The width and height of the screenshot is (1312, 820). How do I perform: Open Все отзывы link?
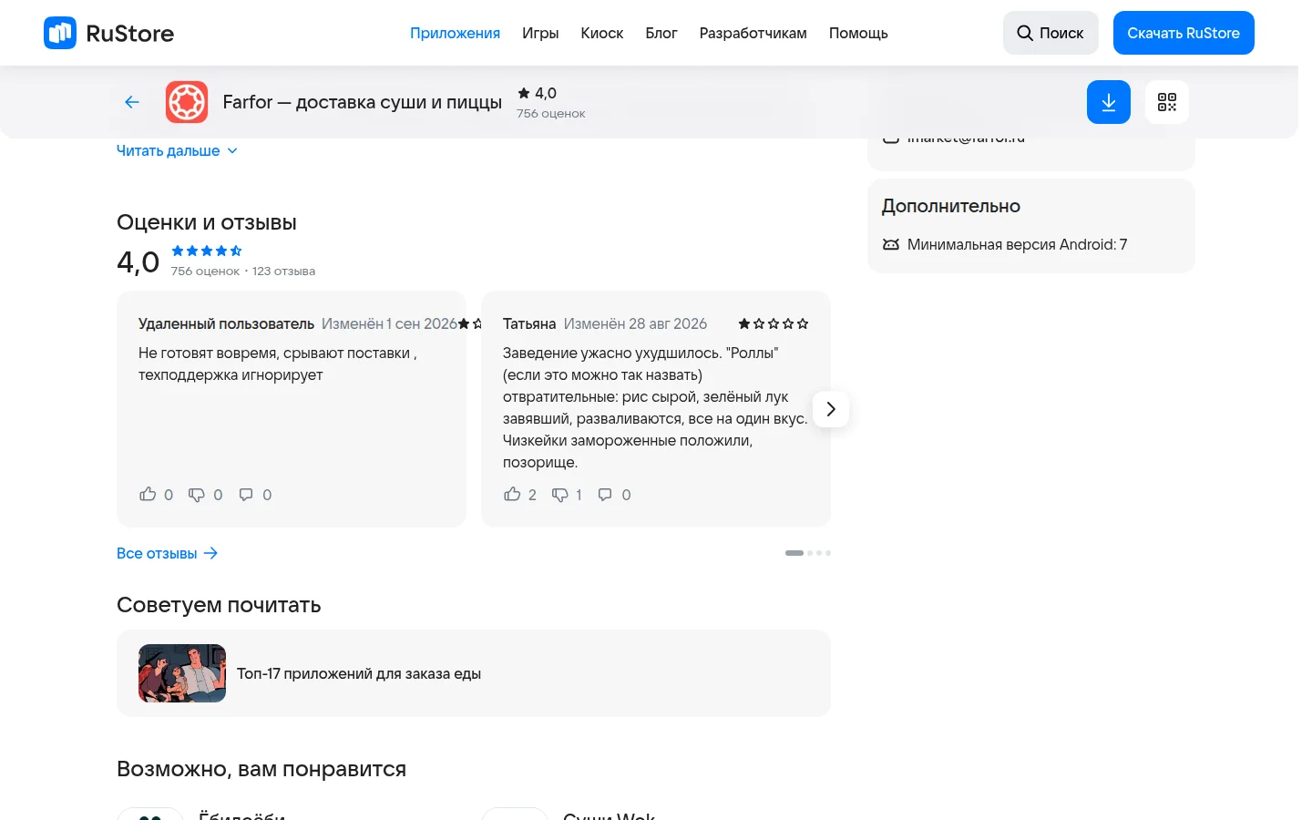168,553
